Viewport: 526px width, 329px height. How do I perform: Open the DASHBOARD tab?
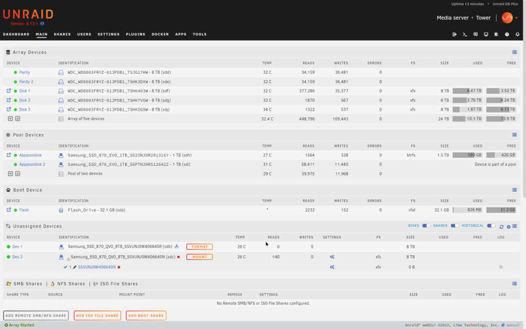pyautogui.click(x=16, y=34)
